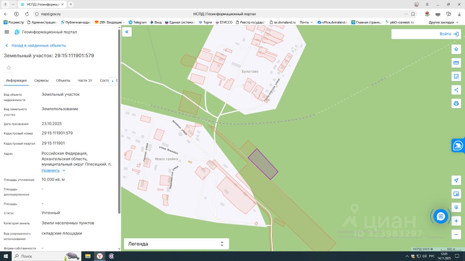This screenshot has height=261, width=465.
Task: Locate my position on the map
Action: point(456,180)
